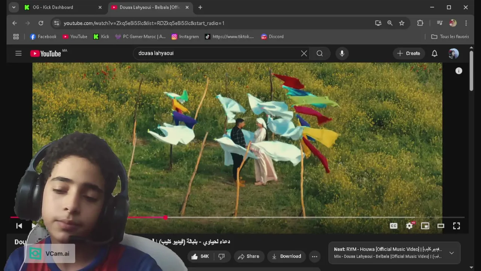Open media controls icon in Chrome toolbar
Screen dimensions: 481x271
click(440, 23)
